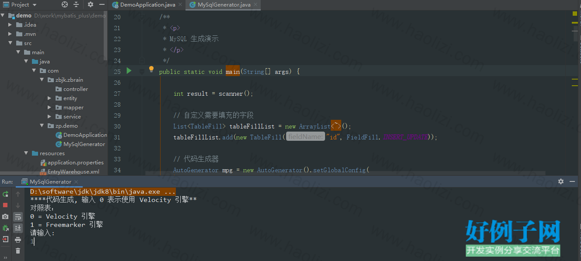The image size is (581, 261).
Task: Expand the .idea folder
Action: 10,24
